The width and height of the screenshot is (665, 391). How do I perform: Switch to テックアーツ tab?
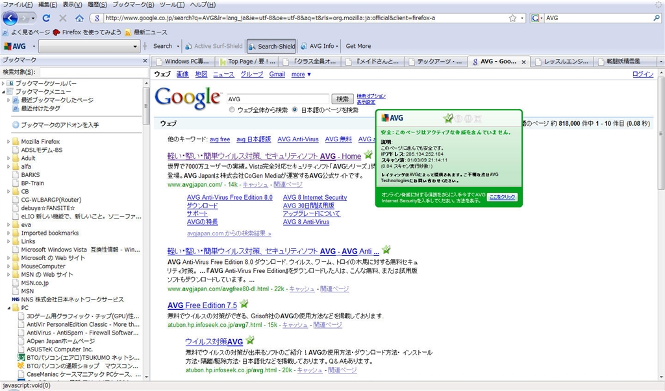click(x=436, y=62)
